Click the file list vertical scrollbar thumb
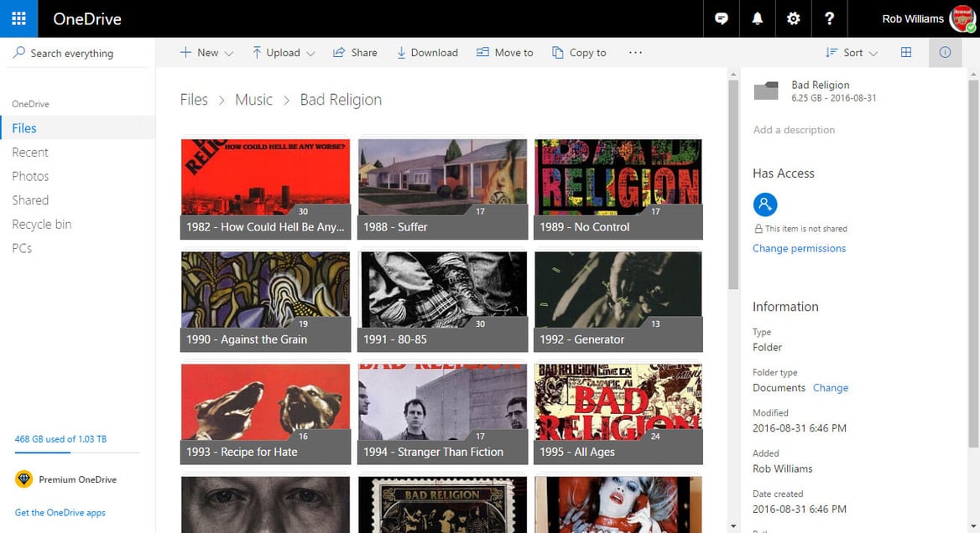The width and height of the screenshot is (980, 533). coord(733,184)
